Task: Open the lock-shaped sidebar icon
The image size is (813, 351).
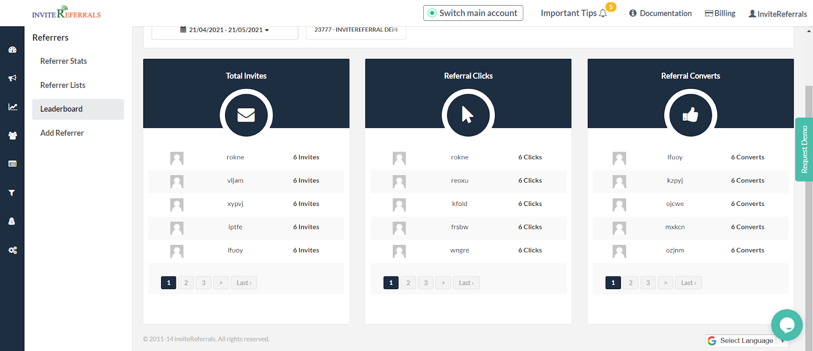Action: [x=12, y=221]
